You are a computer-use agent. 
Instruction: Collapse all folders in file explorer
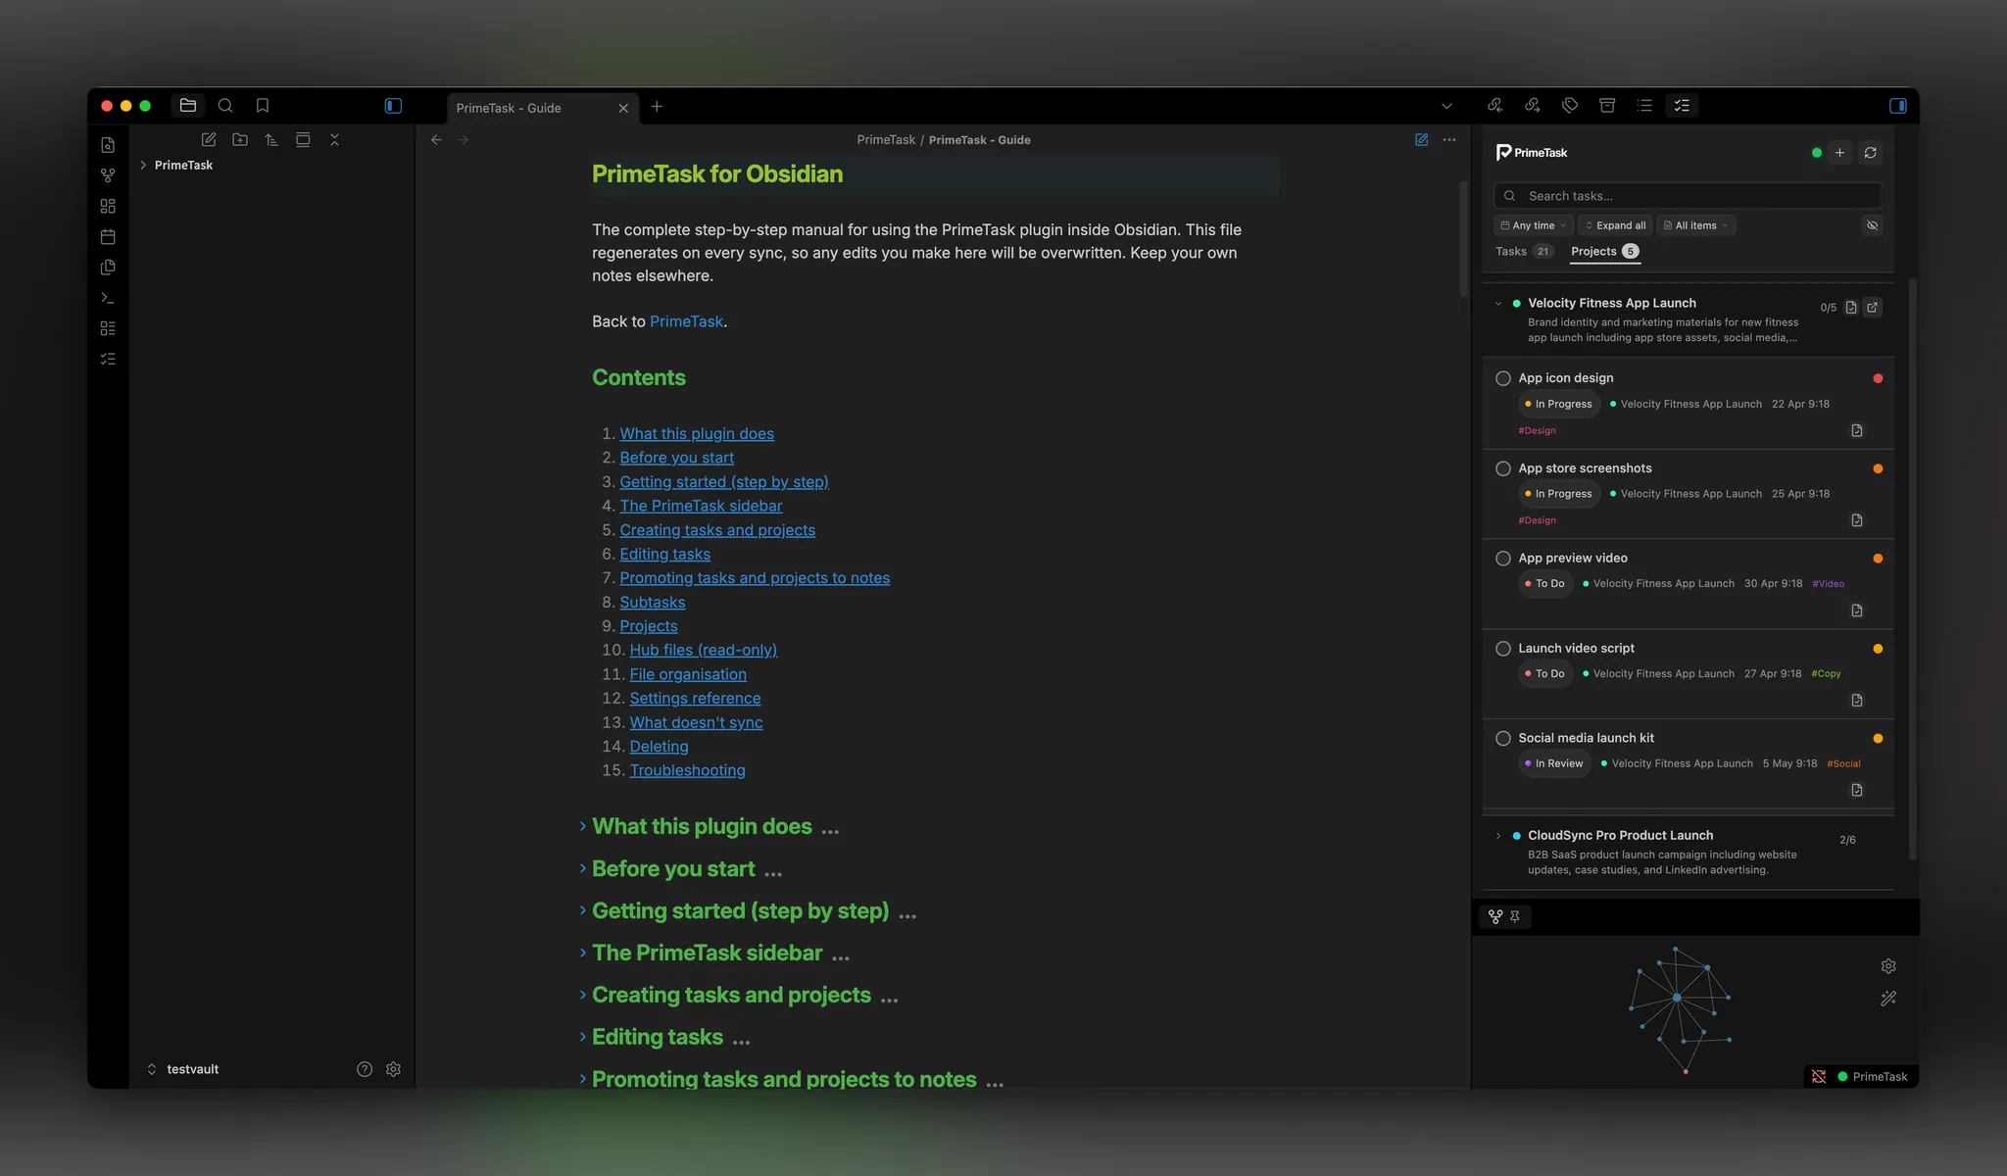[334, 140]
